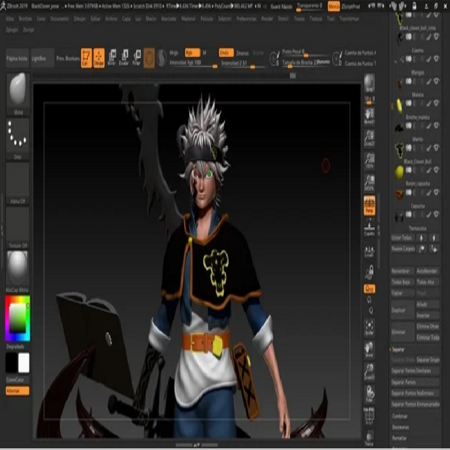
Task: Set canvas to 100% actual size
Action: point(370,160)
